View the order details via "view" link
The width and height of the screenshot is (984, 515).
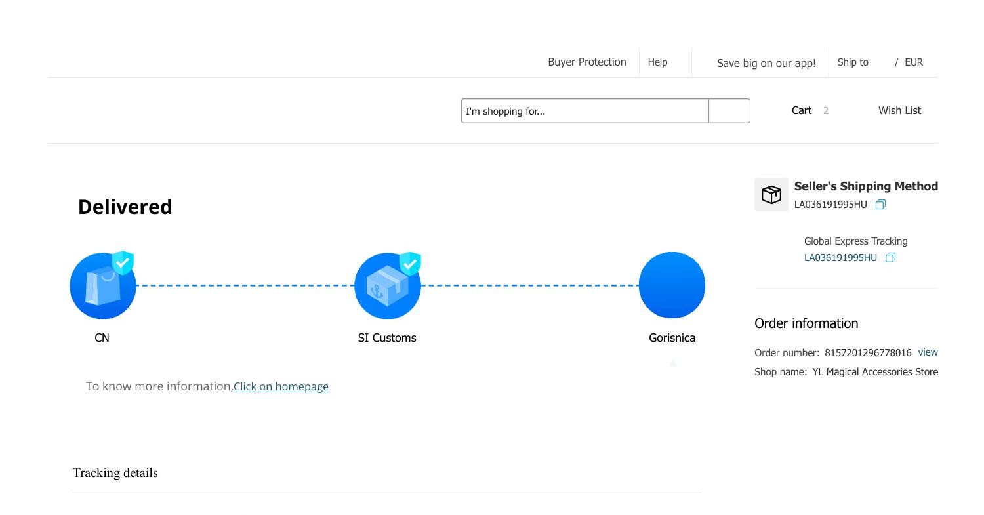[x=928, y=352]
